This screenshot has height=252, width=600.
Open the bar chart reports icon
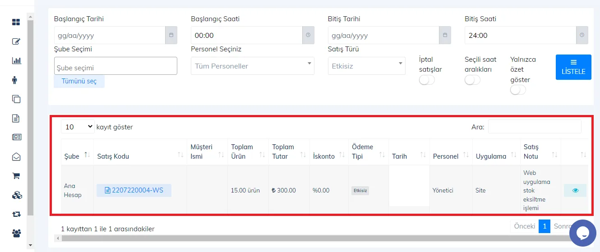16,60
